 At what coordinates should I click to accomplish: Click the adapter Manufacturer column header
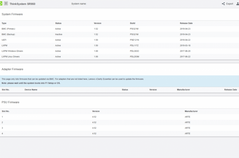pos(183,90)
